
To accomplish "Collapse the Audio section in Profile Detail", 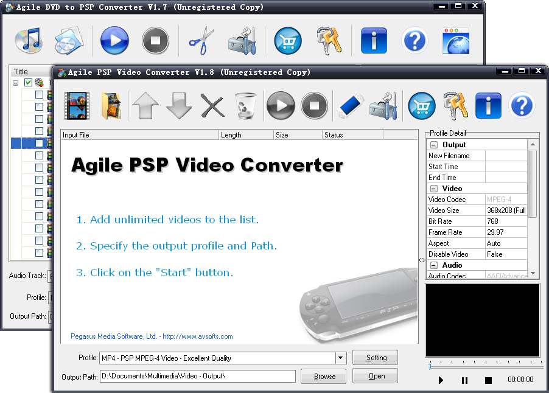I will (434, 265).
